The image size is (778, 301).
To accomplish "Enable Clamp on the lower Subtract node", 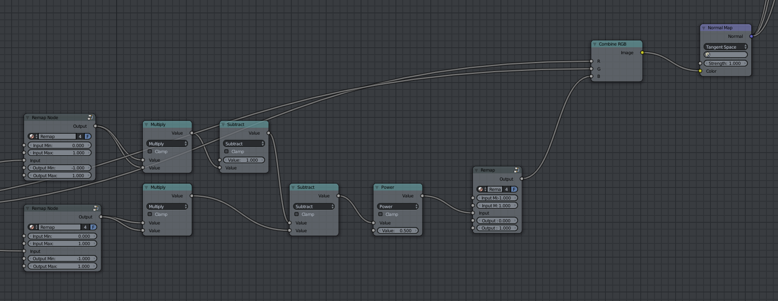I will click(296, 214).
